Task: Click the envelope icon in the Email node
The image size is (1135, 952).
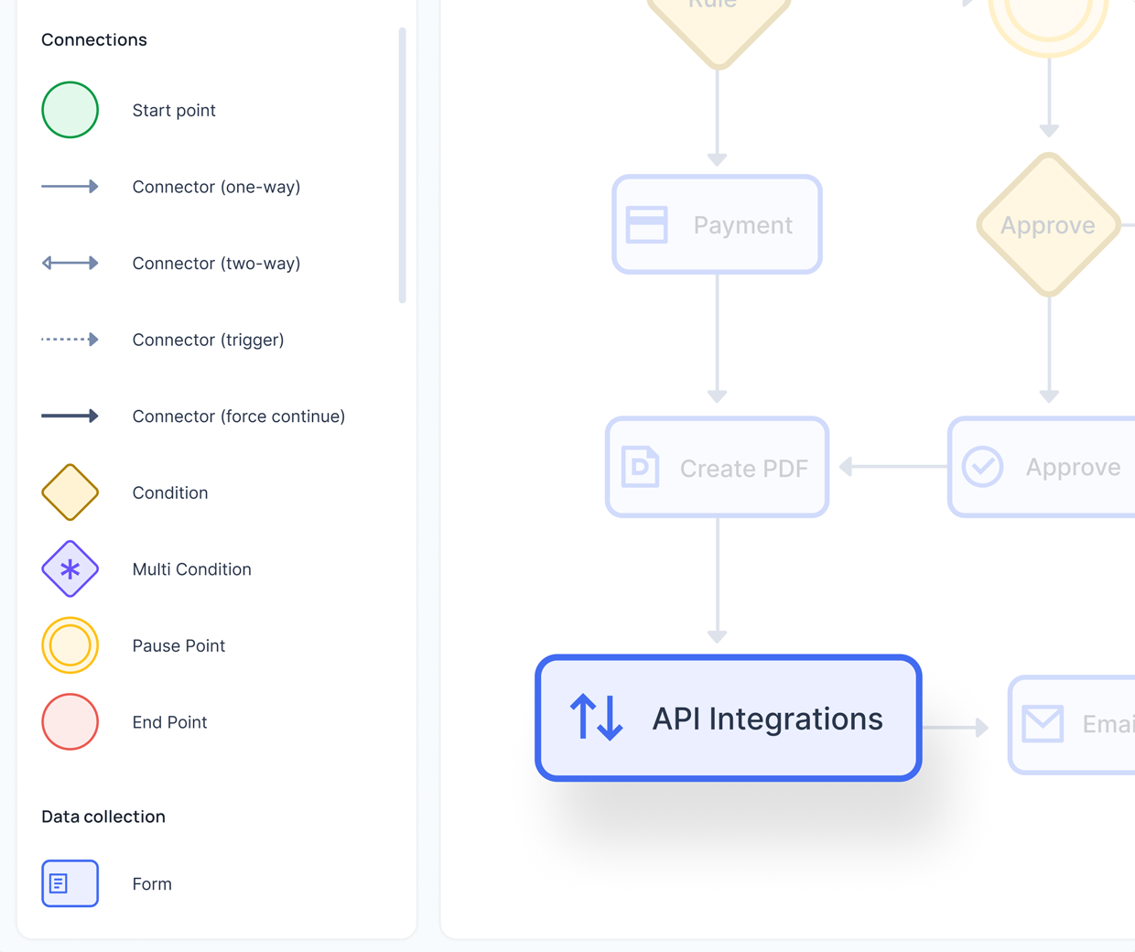Action: pyautogui.click(x=1043, y=724)
